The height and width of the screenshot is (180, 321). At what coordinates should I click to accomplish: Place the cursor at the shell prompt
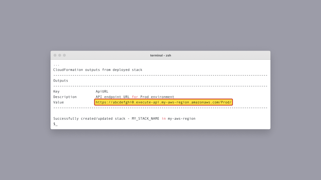pos(55,124)
